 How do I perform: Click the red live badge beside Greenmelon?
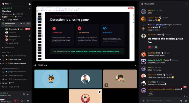point(28,29)
